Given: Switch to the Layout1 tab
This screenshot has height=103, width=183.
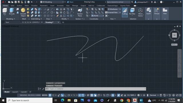Looking at the screenshot, I should click(15, 92).
